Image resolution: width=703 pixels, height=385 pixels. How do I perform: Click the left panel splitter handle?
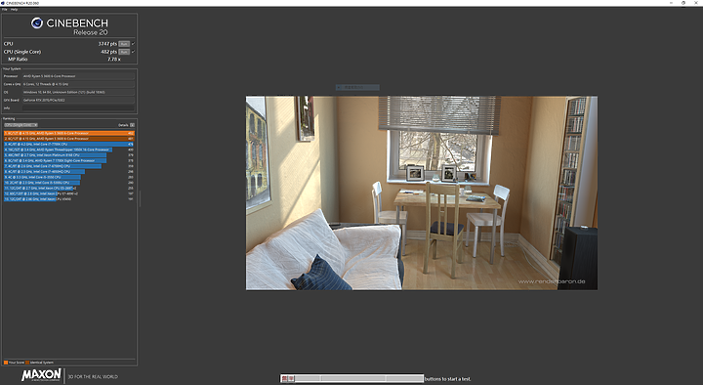pyautogui.click(x=140, y=198)
